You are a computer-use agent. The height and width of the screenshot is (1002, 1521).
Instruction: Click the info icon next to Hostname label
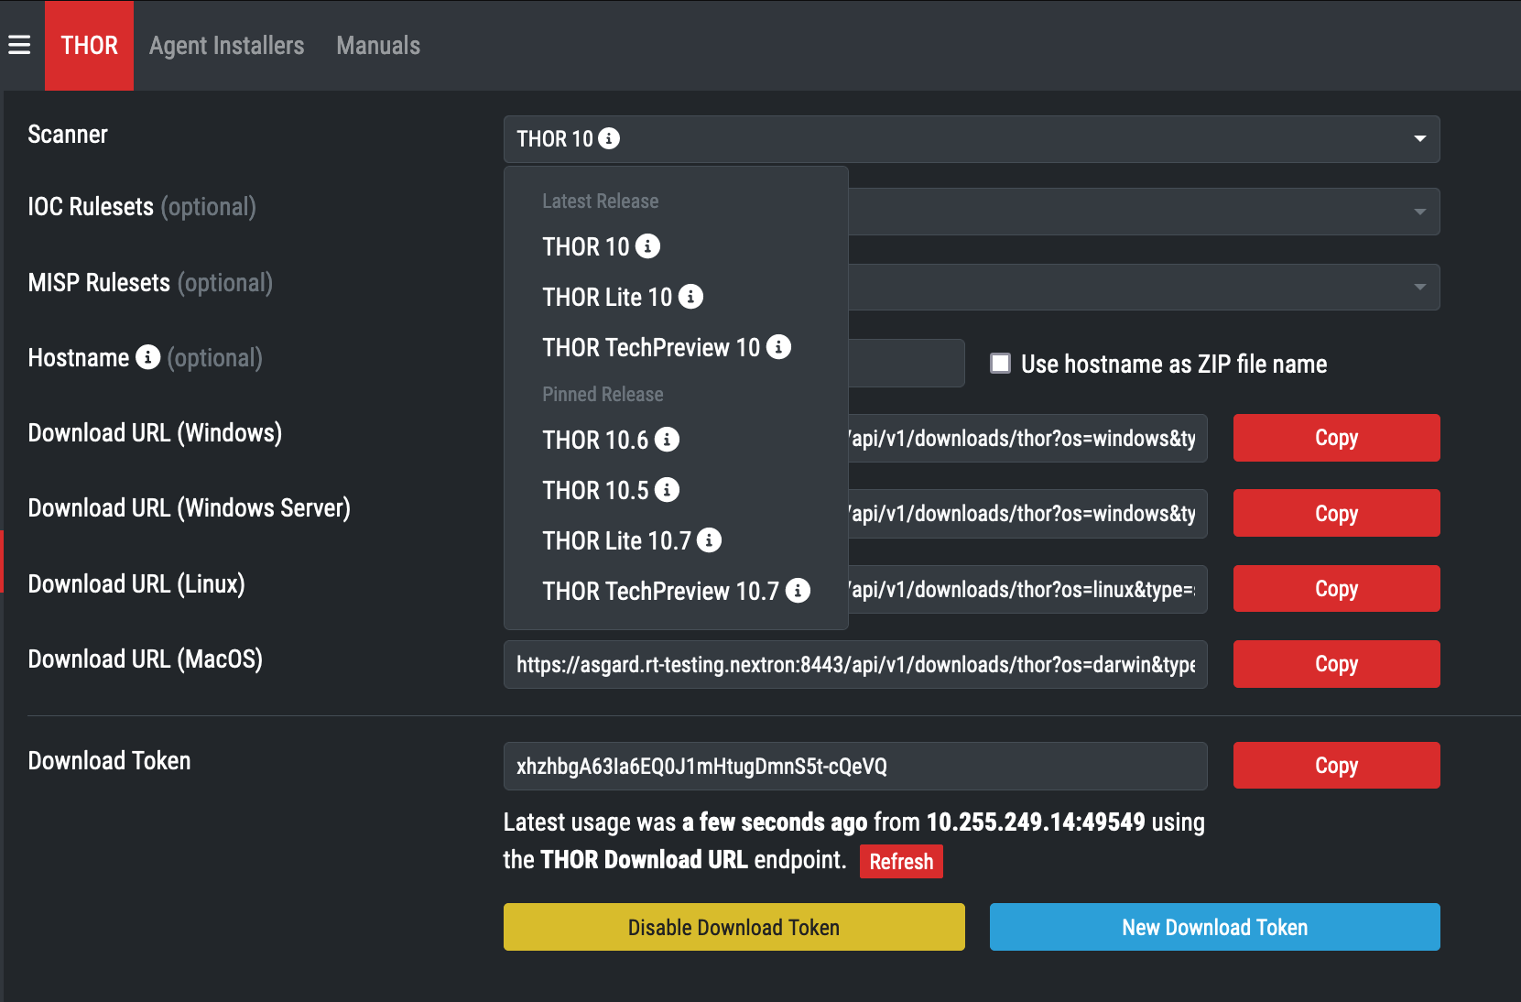[147, 357]
